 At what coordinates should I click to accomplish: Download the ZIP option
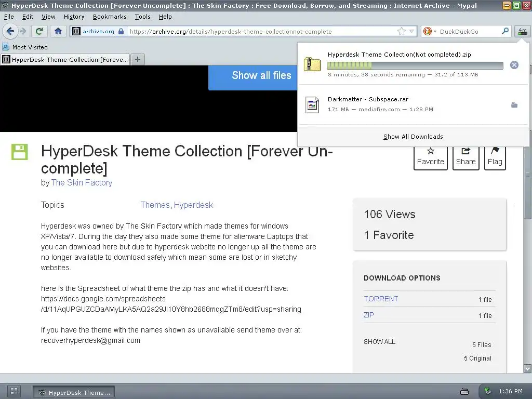click(368, 315)
